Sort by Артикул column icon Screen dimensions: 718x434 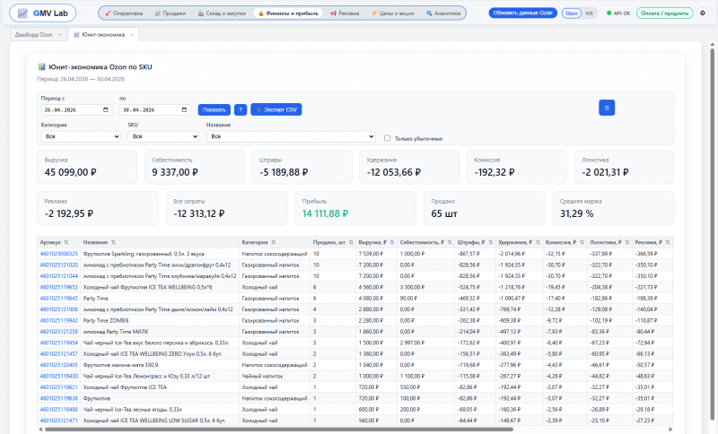66,242
